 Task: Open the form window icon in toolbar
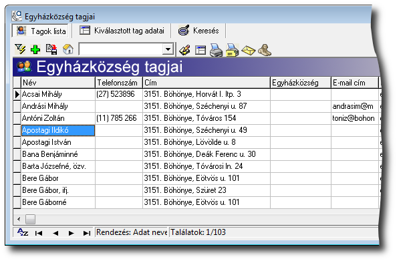pyautogui.click(x=200, y=50)
